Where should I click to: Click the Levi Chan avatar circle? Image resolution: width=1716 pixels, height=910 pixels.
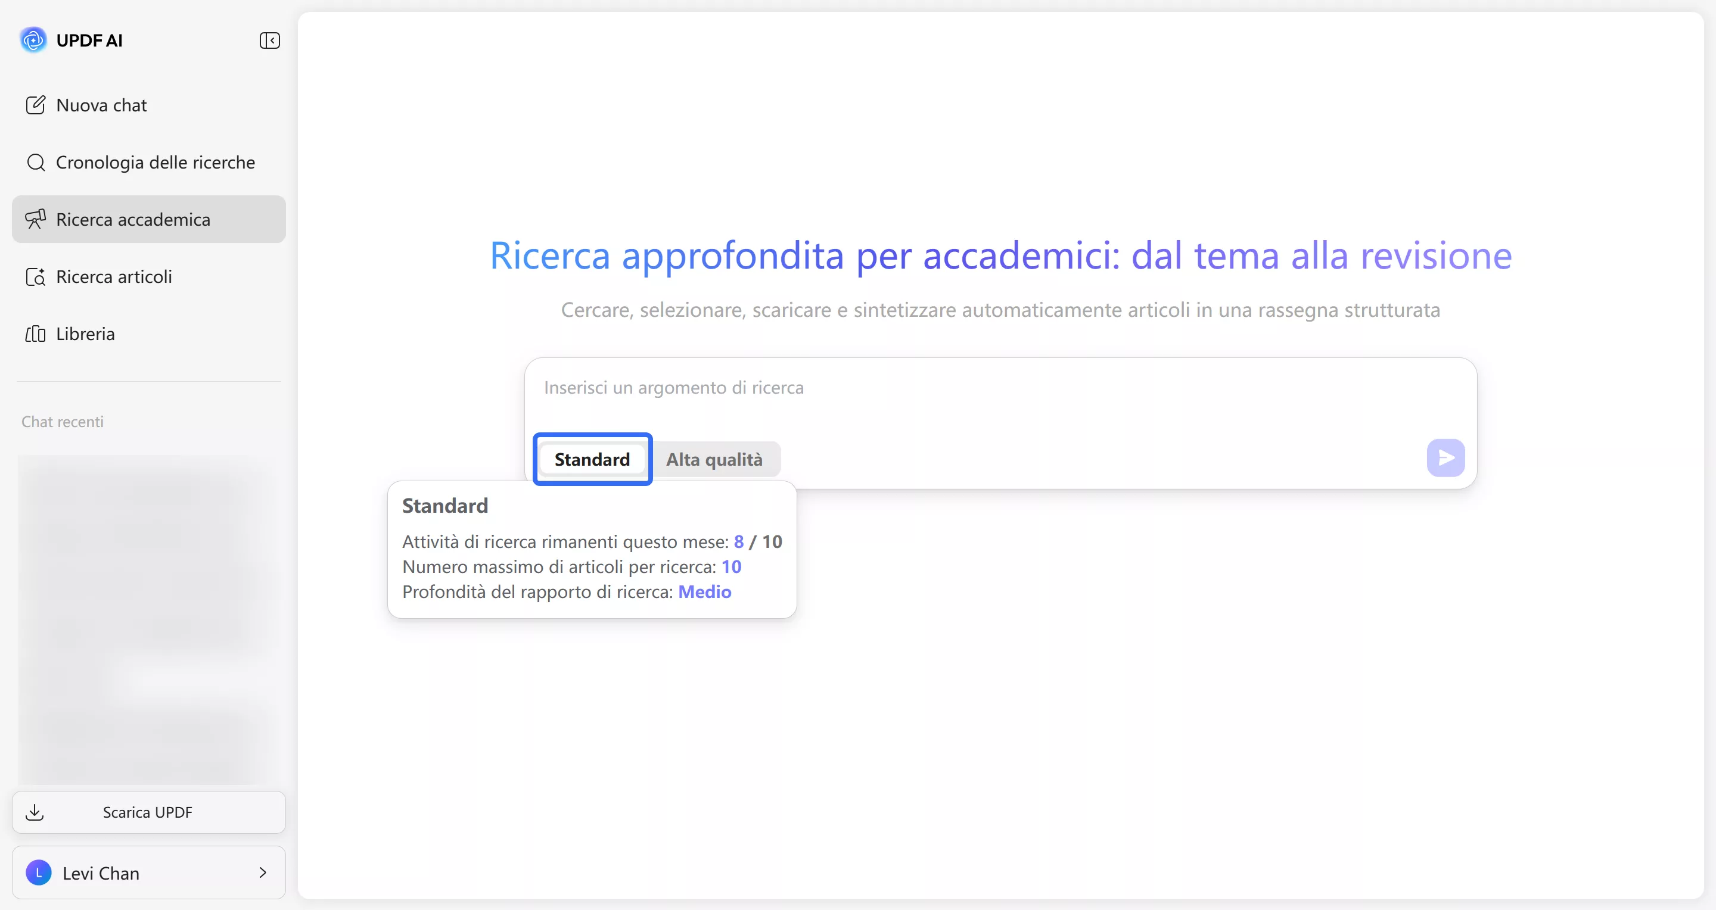tap(39, 872)
